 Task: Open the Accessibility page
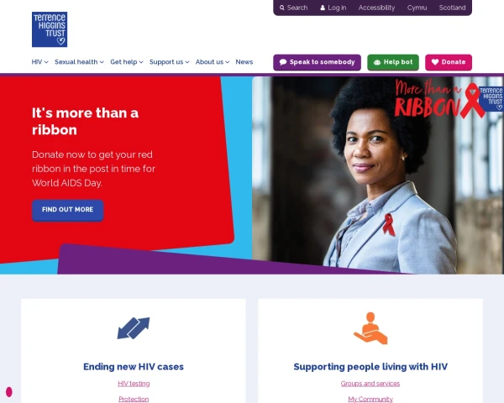pos(376,8)
